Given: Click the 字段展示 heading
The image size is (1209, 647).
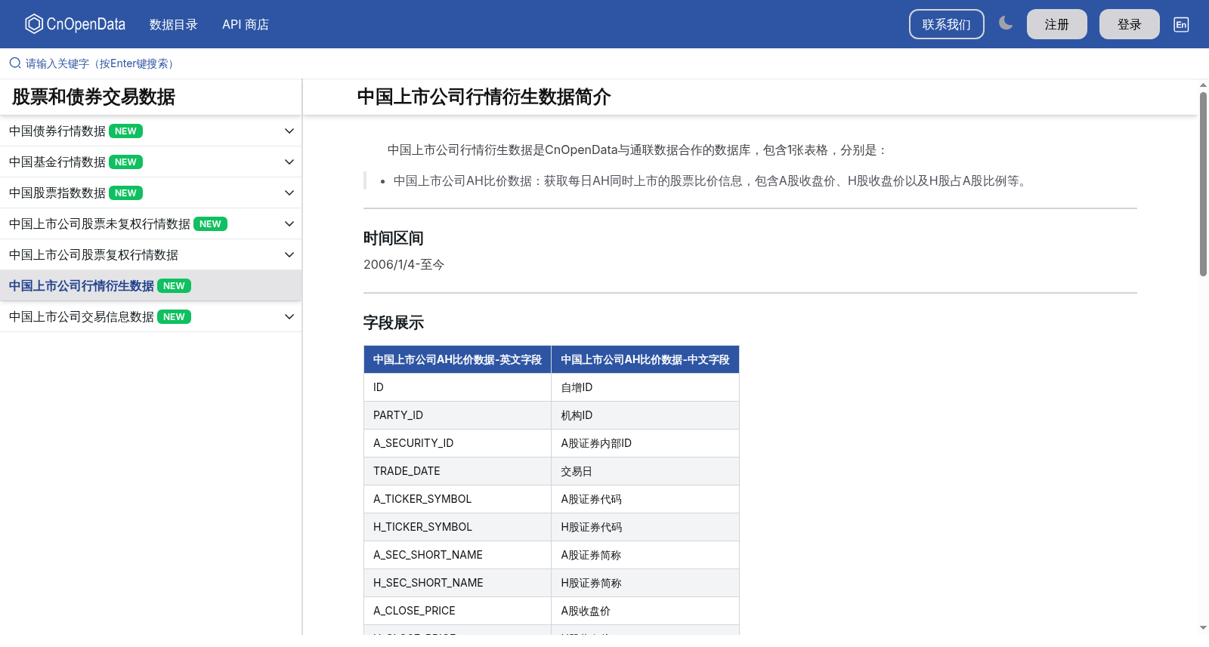Looking at the screenshot, I should coord(394,323).
